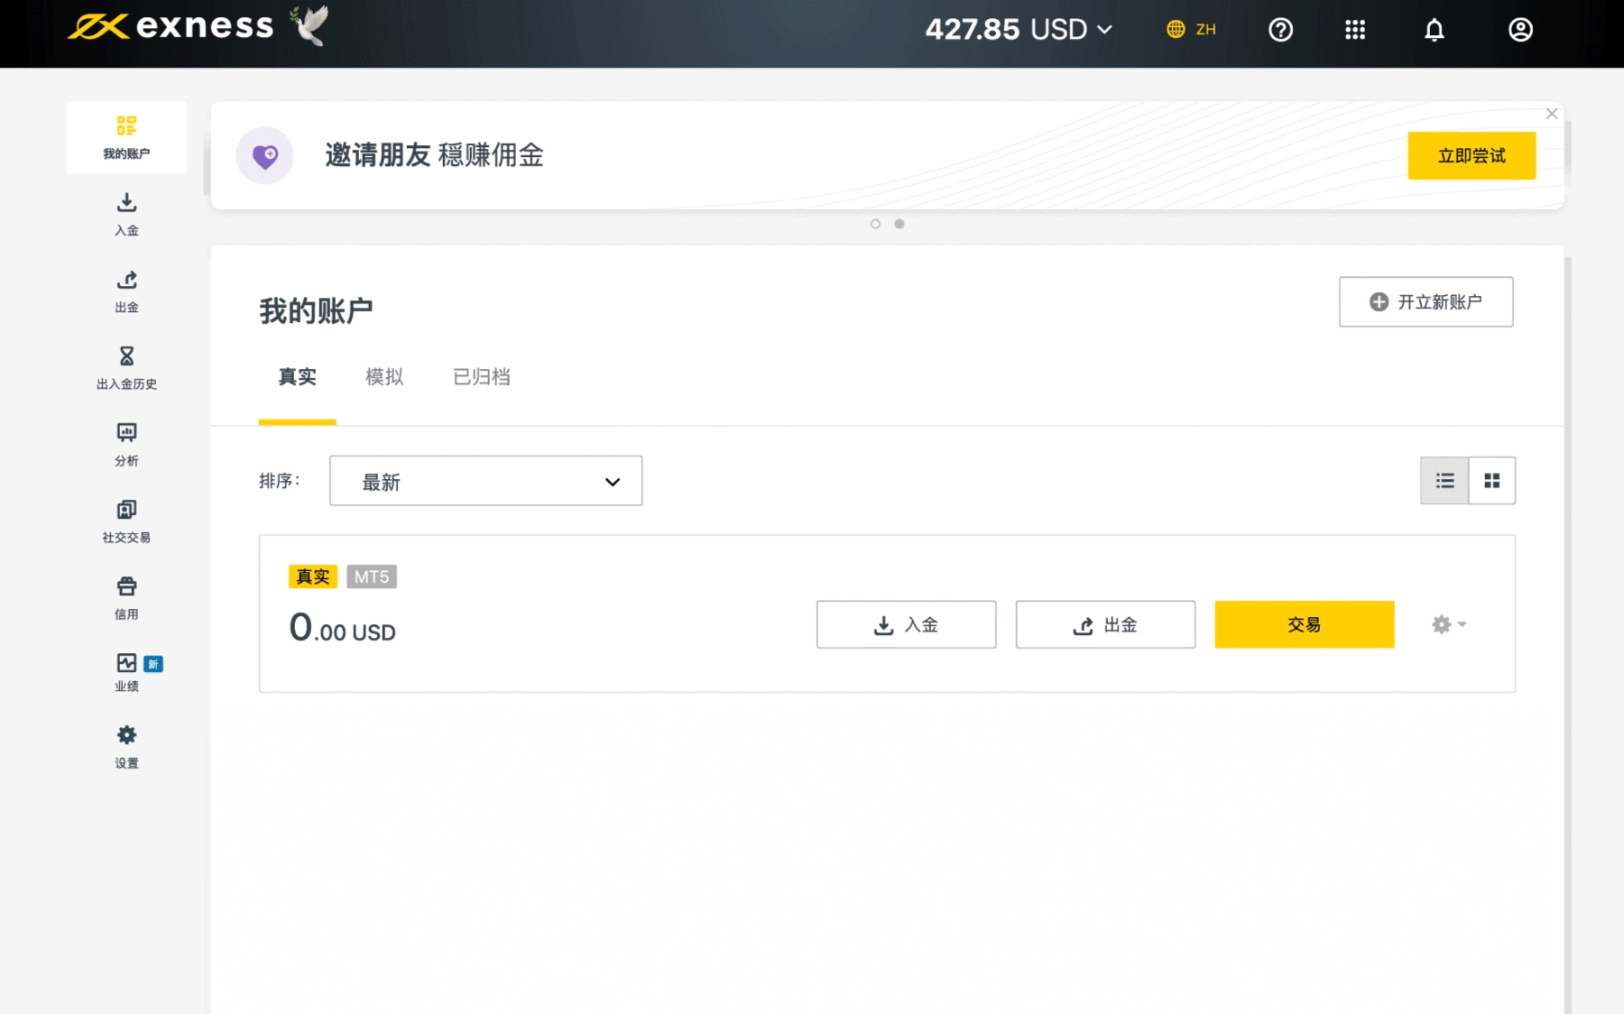
Task: Expand account gear options menu
Action: click(1448, 624)
